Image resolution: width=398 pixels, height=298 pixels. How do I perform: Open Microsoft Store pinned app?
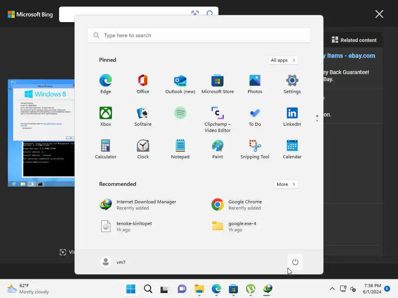tap(218, 84)
